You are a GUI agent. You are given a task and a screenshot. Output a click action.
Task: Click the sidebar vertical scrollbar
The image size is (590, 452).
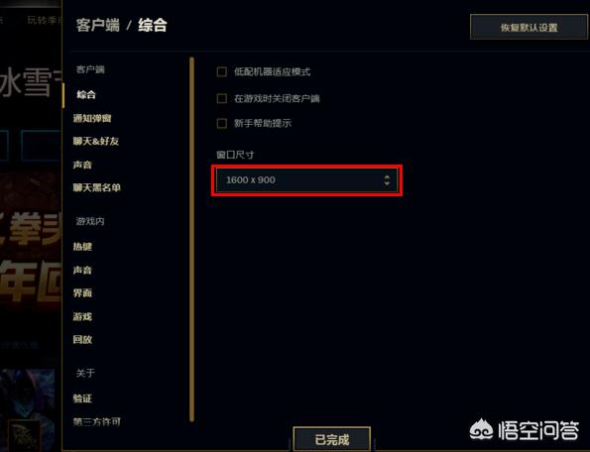tap(192, 239)
